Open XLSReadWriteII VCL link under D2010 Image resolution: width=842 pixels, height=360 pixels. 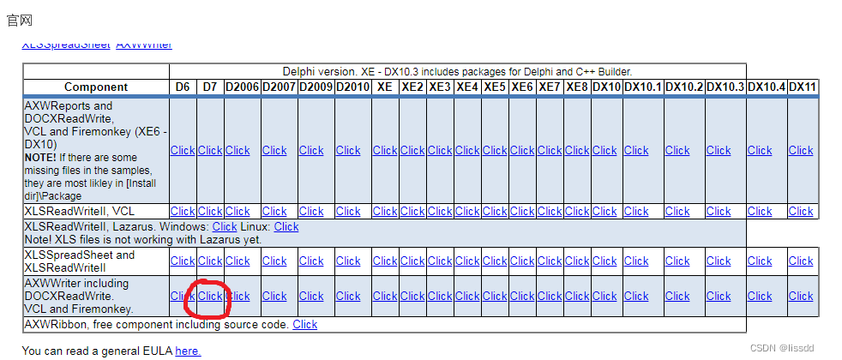348,212
